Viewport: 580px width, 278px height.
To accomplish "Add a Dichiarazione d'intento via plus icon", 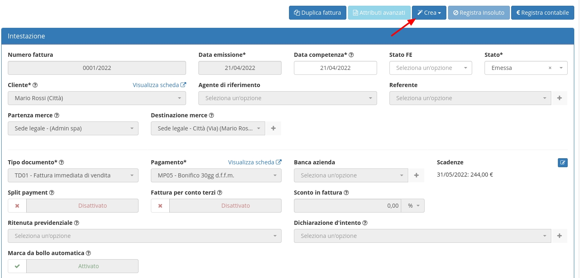I will (x=560, y=236).
